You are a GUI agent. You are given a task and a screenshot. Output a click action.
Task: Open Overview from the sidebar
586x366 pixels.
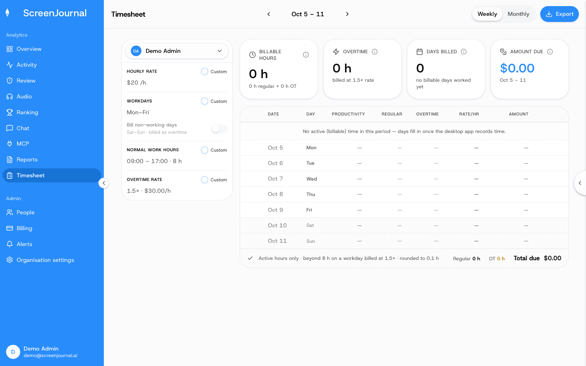click(x=52, y=49)
